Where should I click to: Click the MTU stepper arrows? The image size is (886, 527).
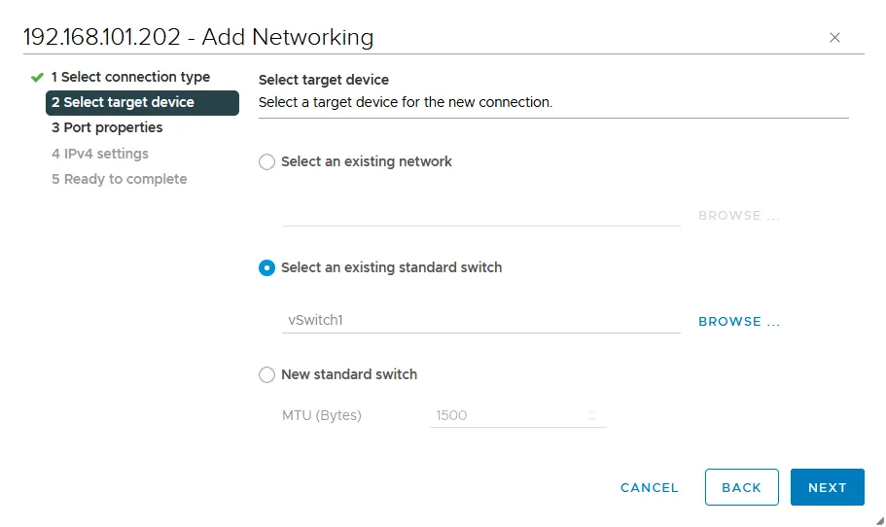click(591, 415)
